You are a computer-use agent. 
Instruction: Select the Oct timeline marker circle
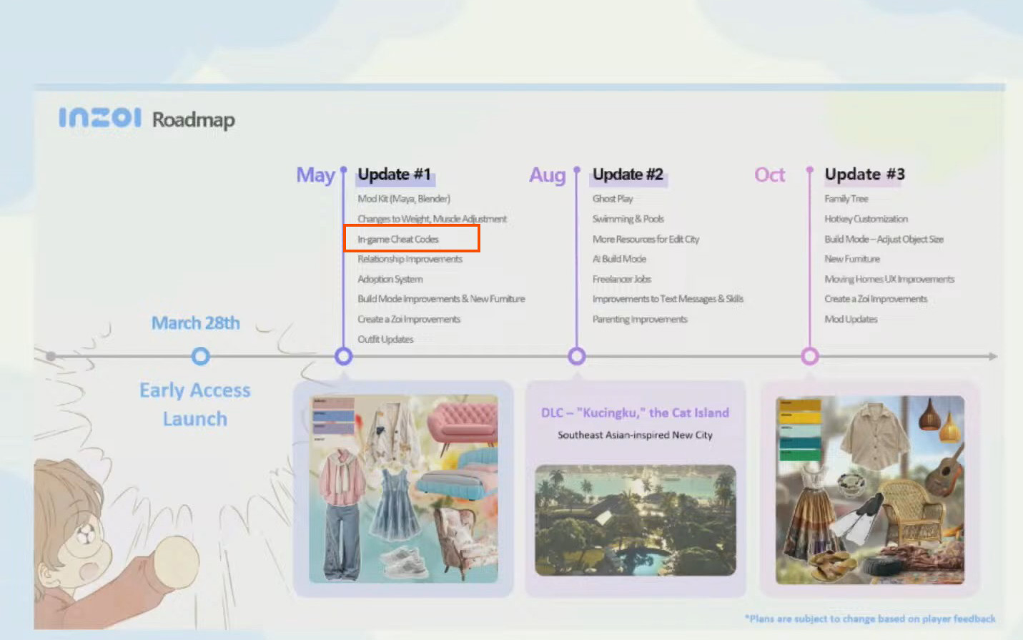[x=810, y=355]
